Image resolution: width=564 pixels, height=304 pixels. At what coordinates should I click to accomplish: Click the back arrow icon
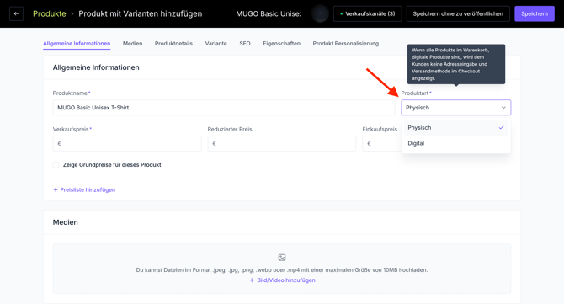pos(16,13)
